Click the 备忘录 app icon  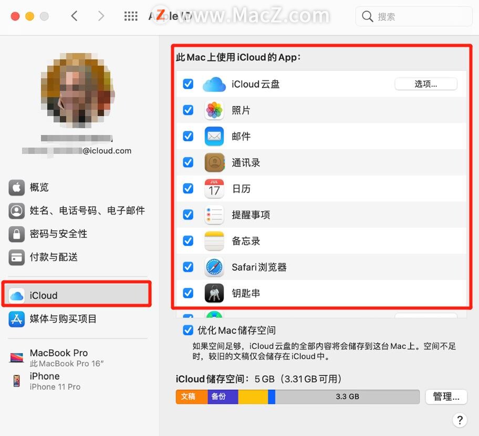point(214,241)
